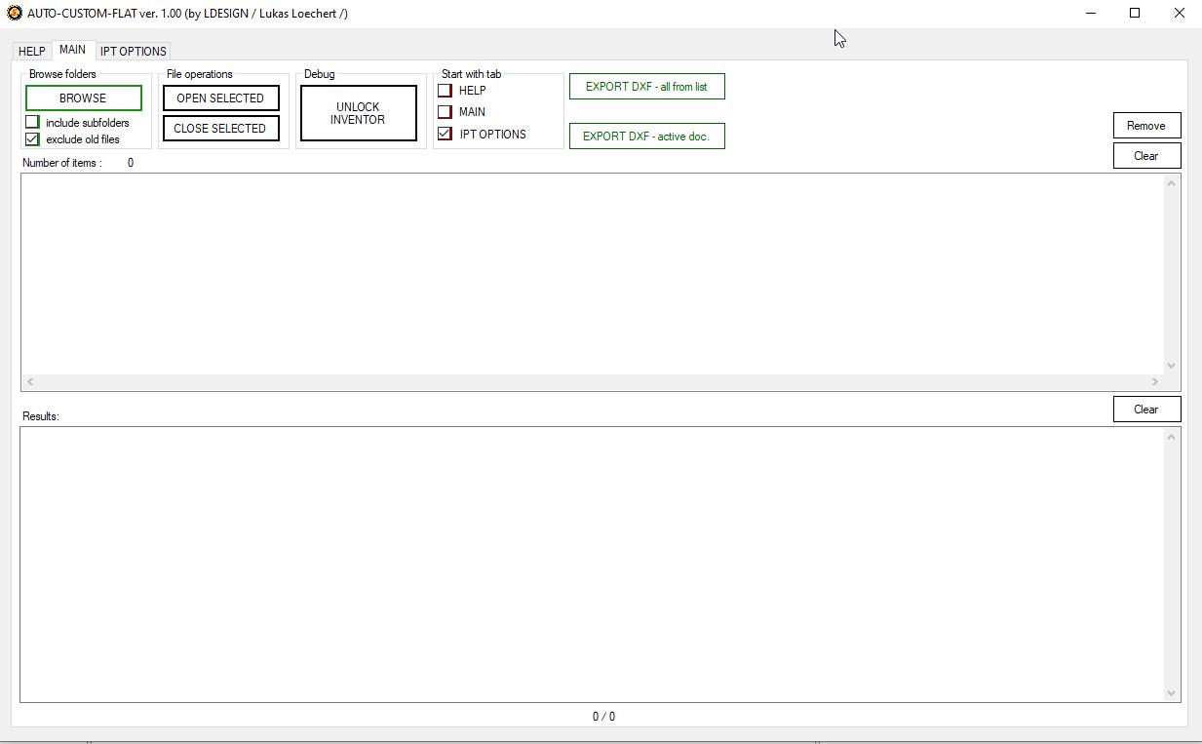This screenshot has height=744, width=1202.
Task: Click the '0 / 0' progress counter text
Action: click(603, 716)
